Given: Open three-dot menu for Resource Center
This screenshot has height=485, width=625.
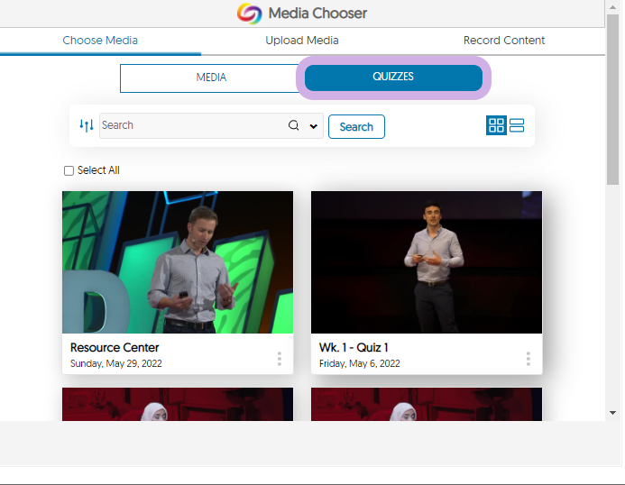Looking at the screenshot, I should (280, 359).
